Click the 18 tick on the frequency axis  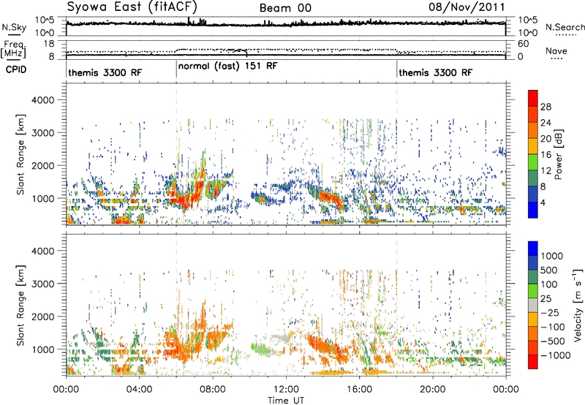point(49,44)
